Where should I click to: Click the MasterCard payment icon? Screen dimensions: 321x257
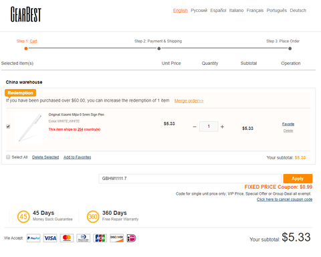(67, 238)
